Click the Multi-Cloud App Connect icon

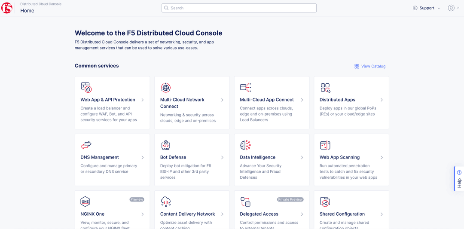(x=245, y=88)
